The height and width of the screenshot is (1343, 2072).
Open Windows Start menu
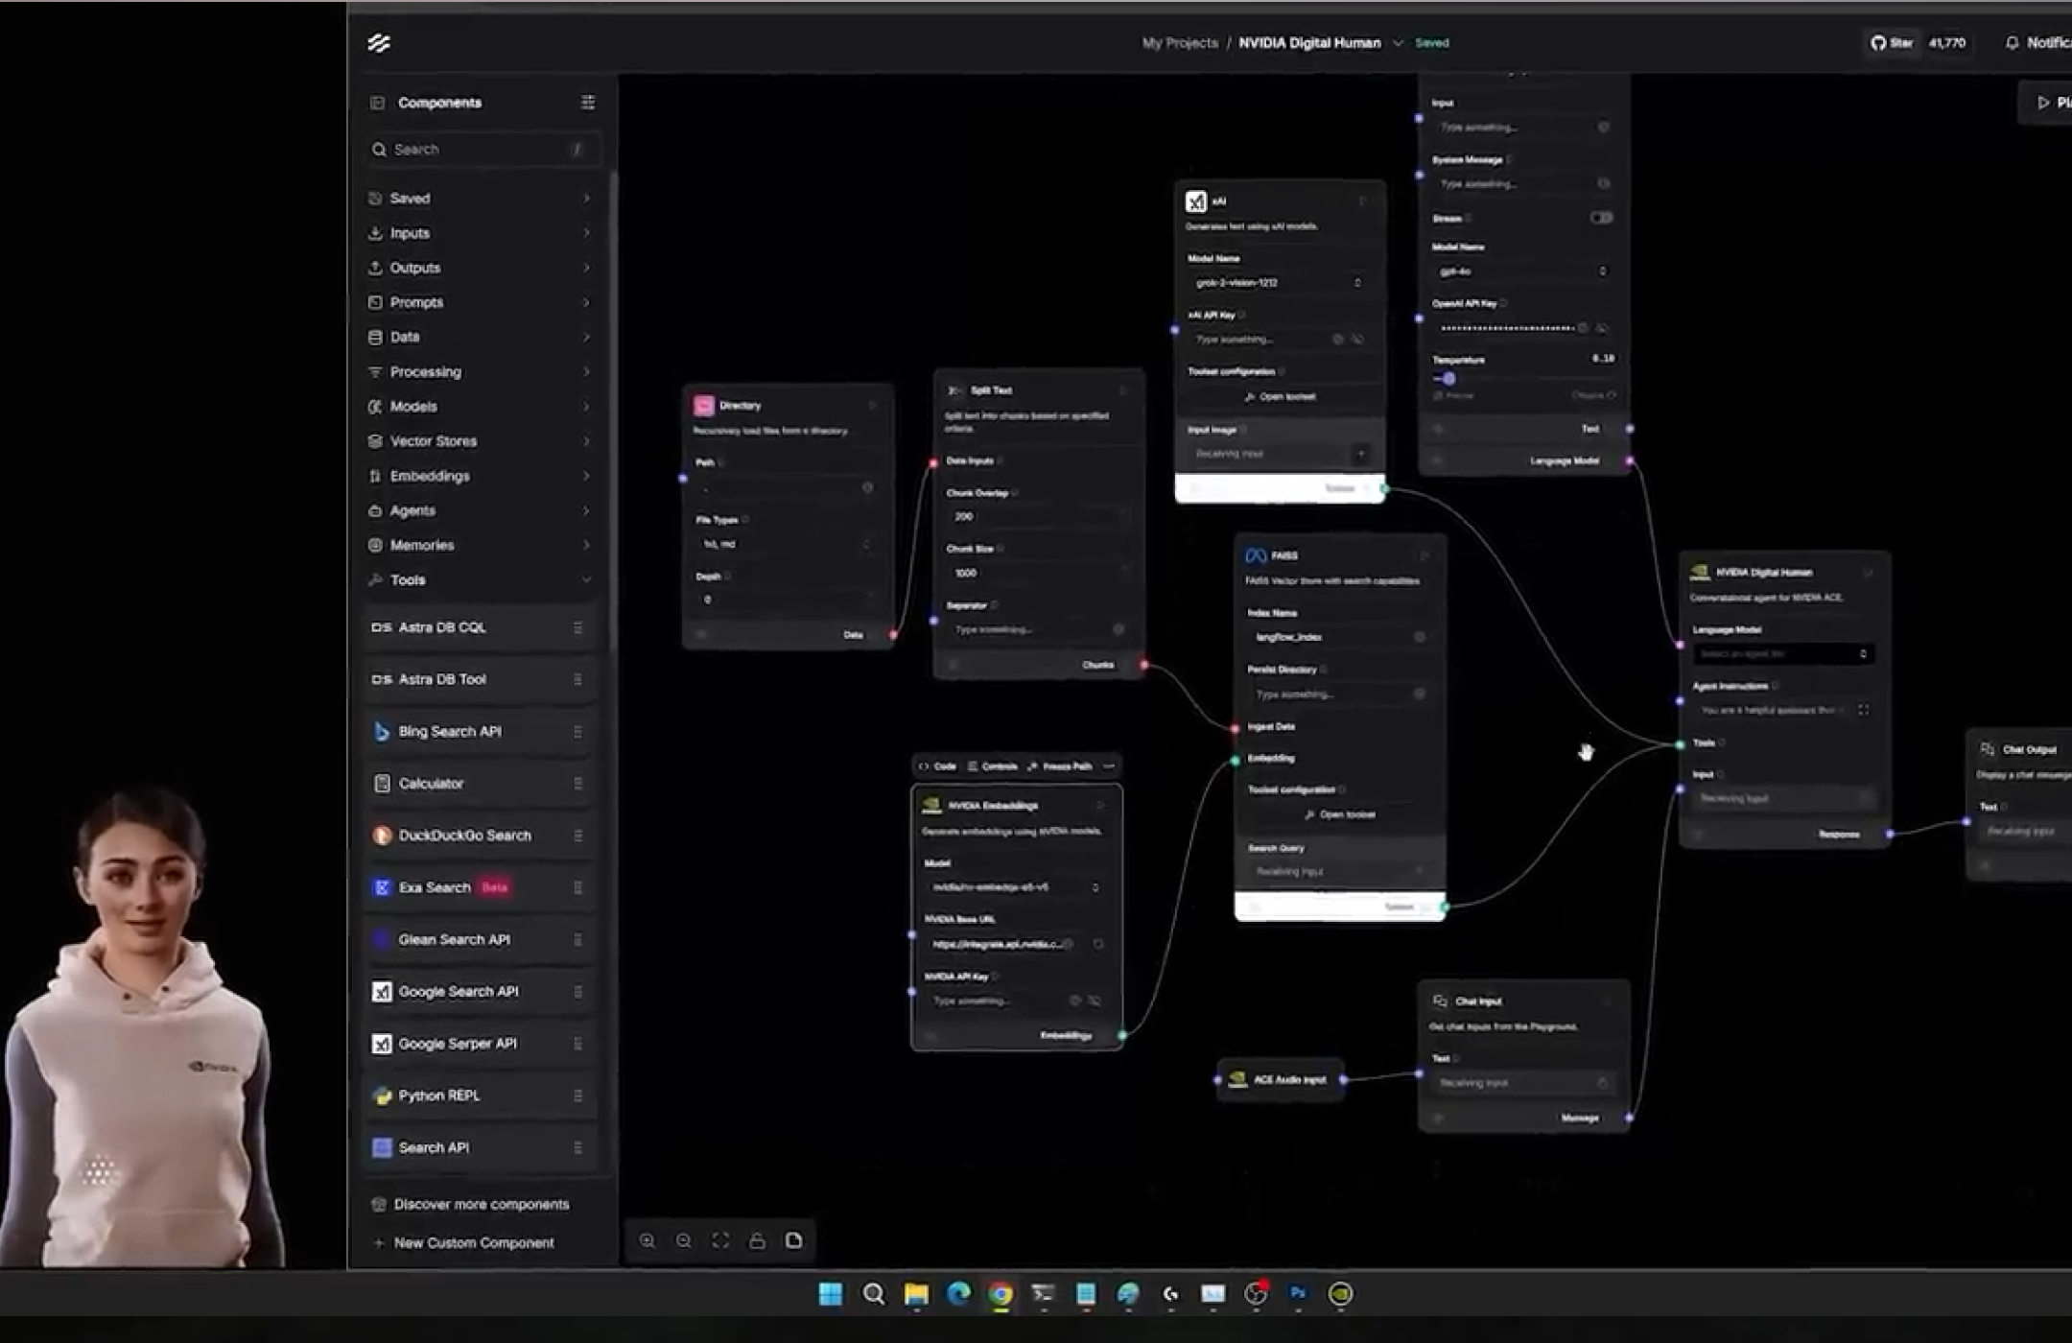point(831,1294)
